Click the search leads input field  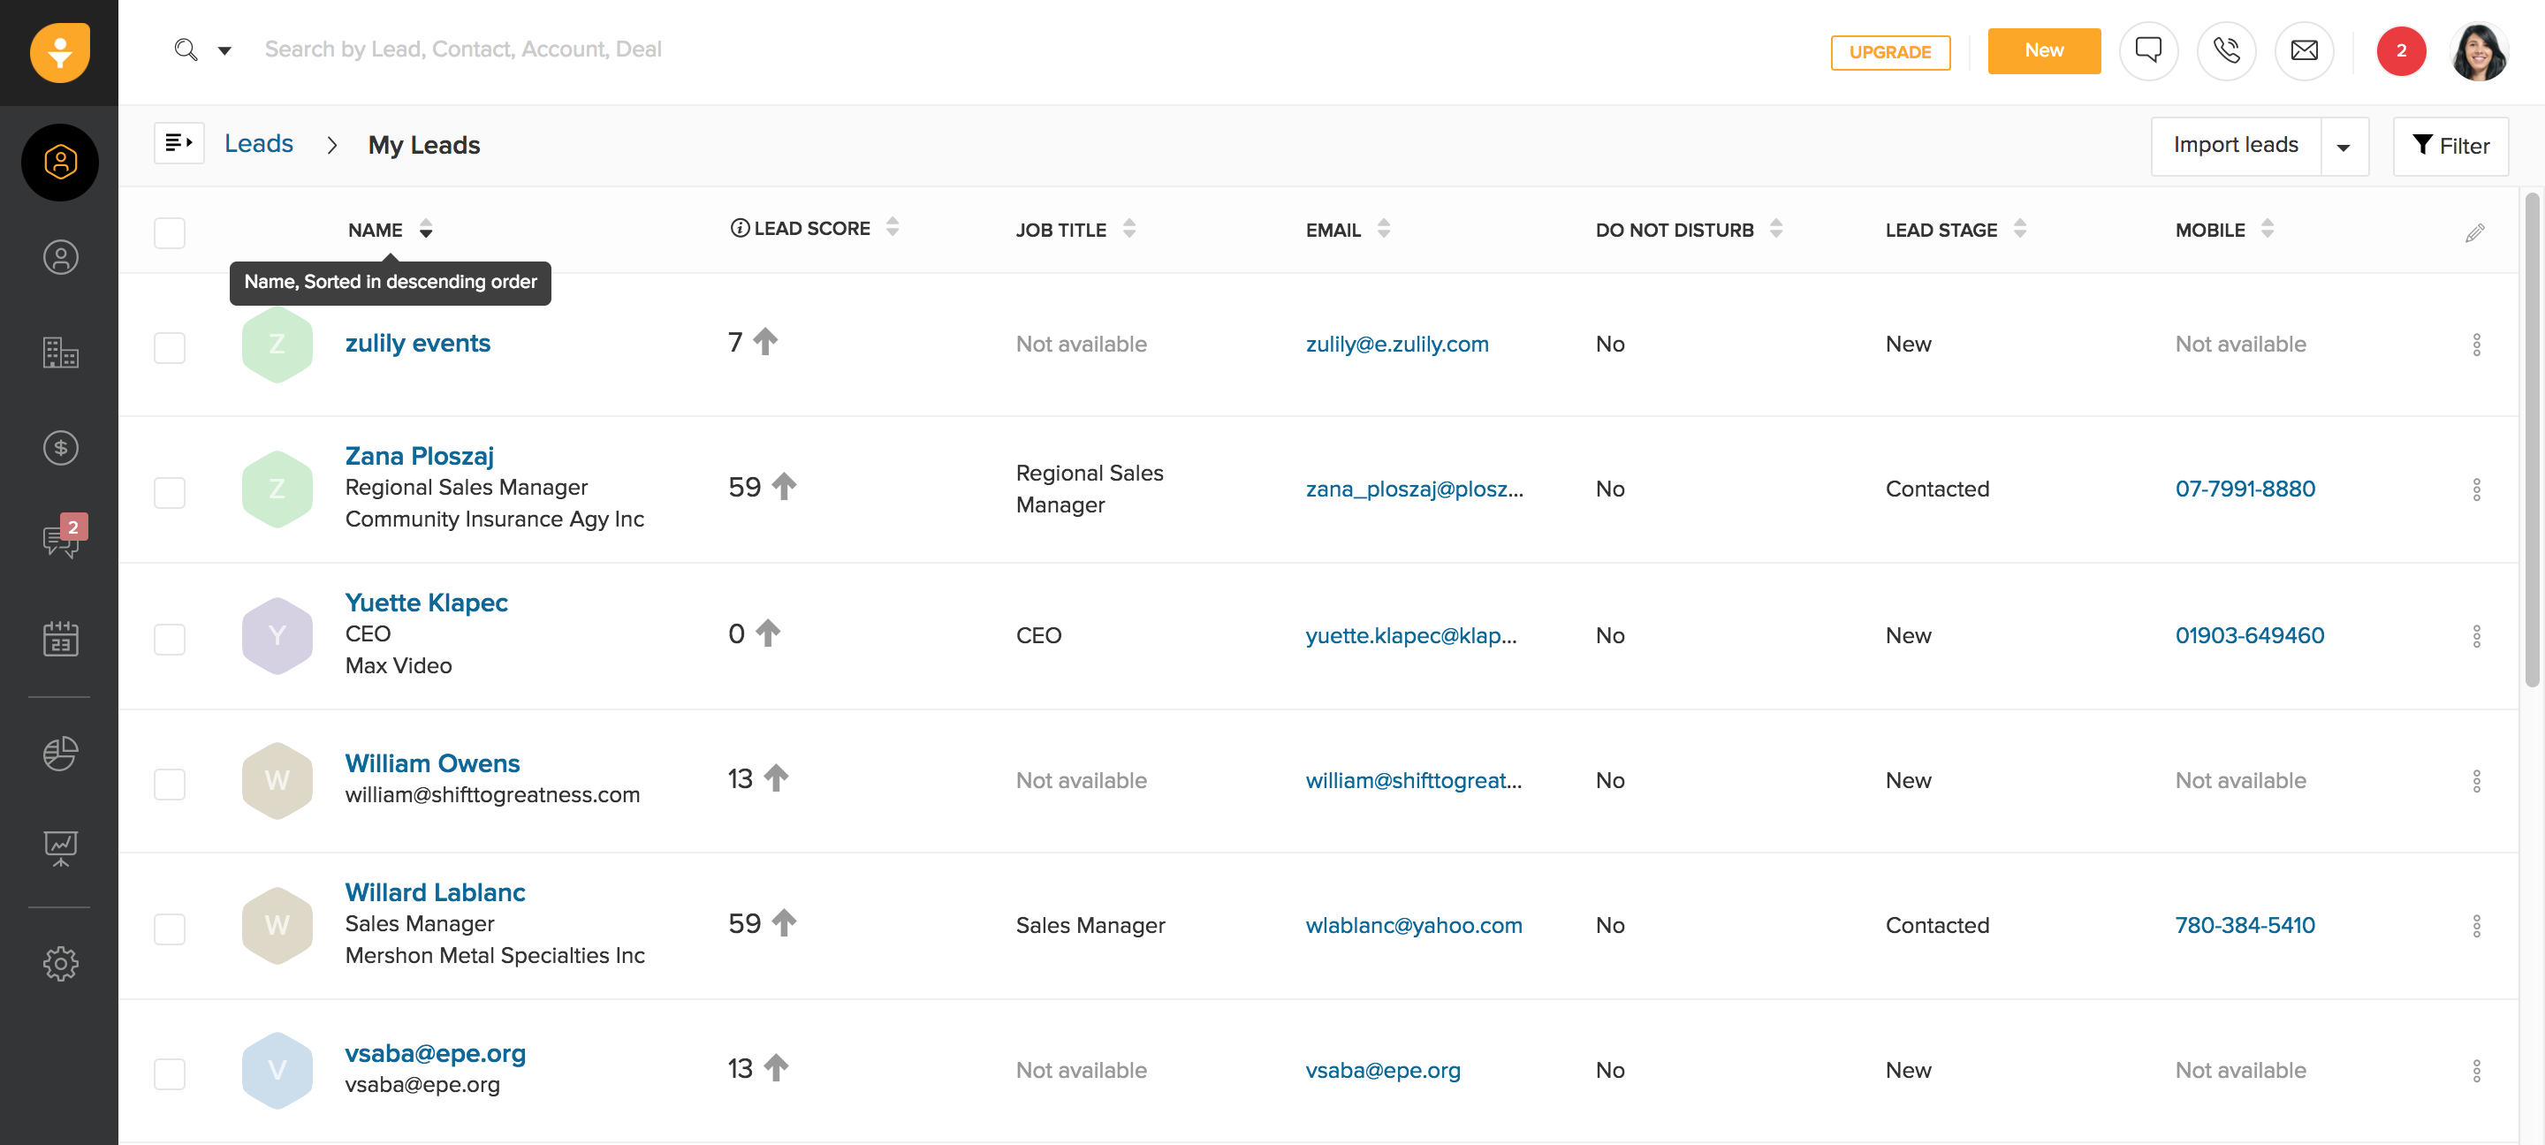coord(463,49)
